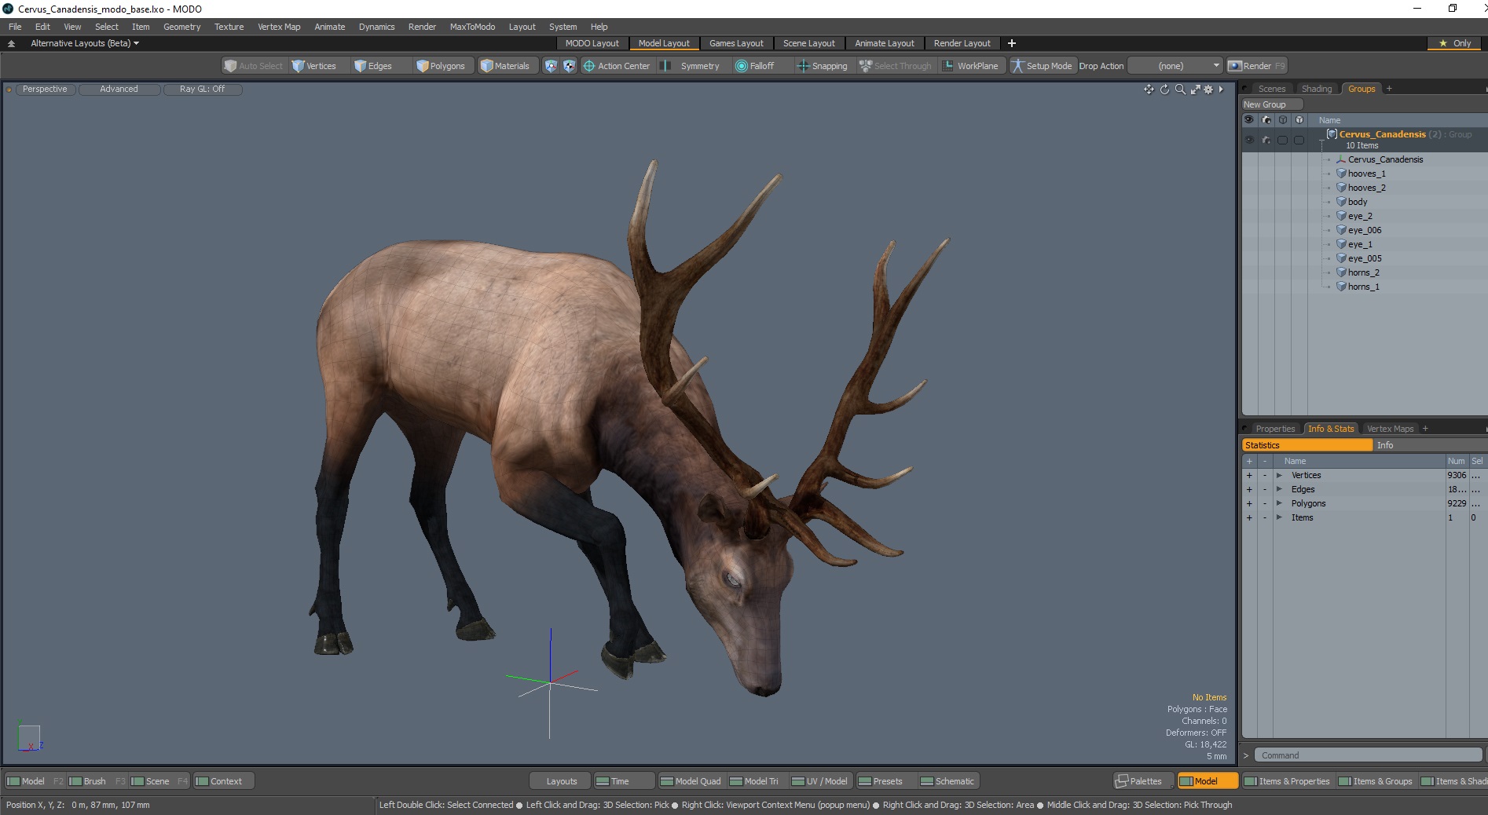Switch to Shading tab
This screenshot has height=815, width=1488.
1317,89
